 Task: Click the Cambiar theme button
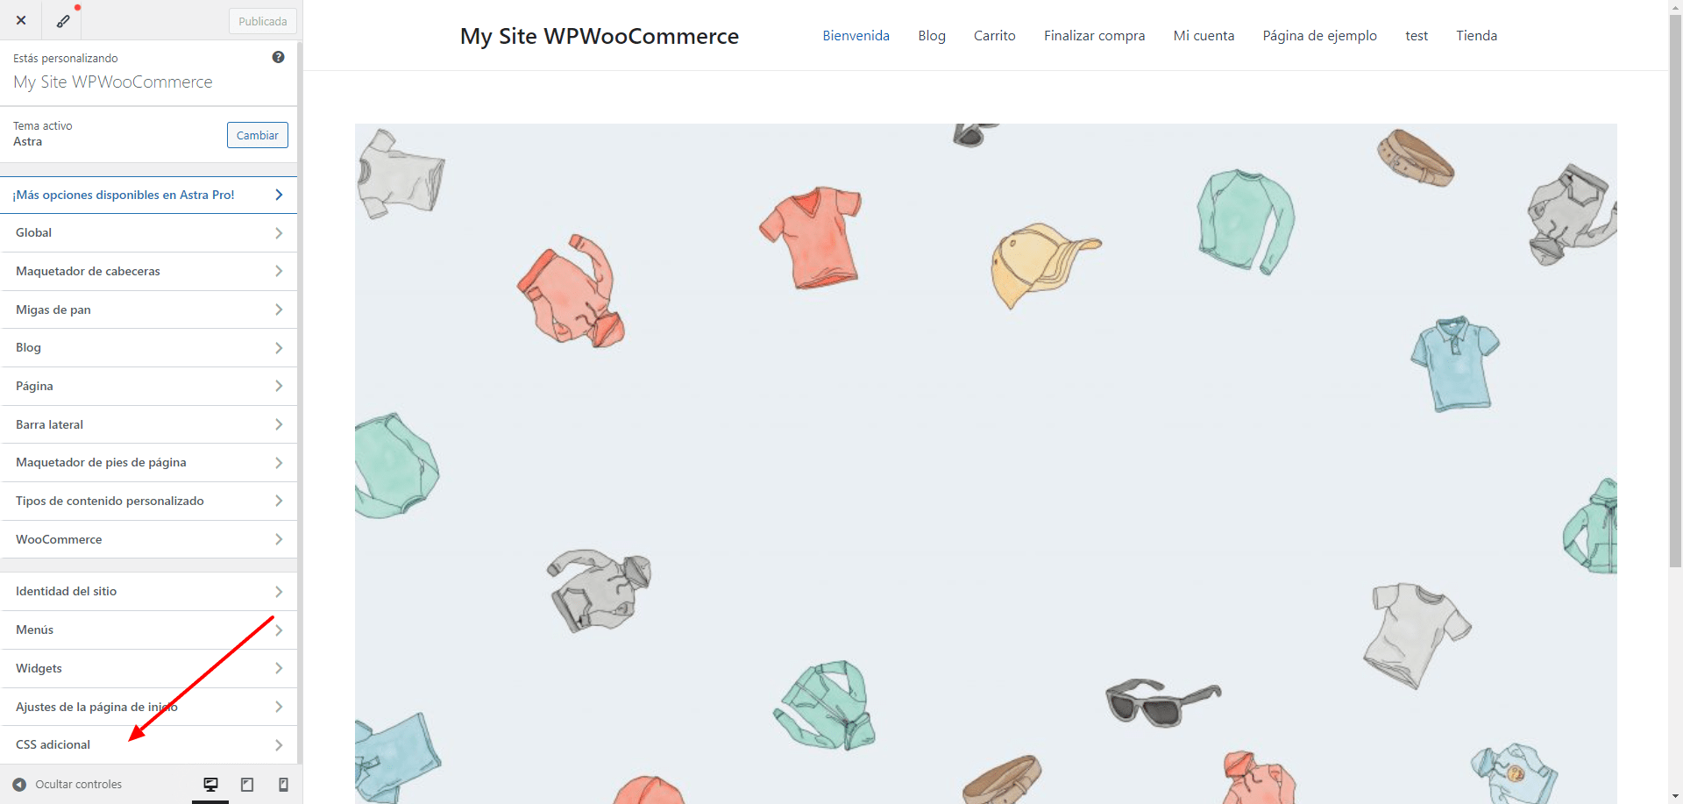coord(257,135)
